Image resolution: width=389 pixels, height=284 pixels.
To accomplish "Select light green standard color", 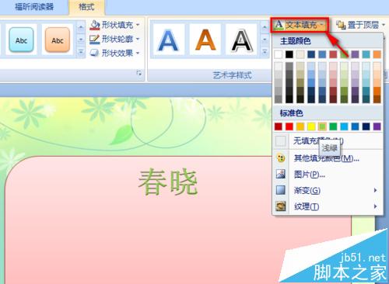I will click(322, 126).
